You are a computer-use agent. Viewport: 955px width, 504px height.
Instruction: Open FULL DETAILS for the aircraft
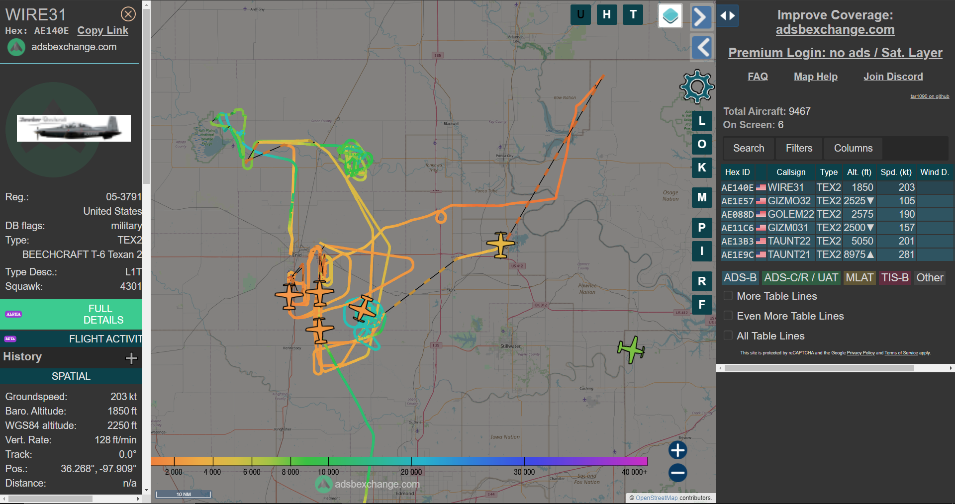click(x=71, y=314)
